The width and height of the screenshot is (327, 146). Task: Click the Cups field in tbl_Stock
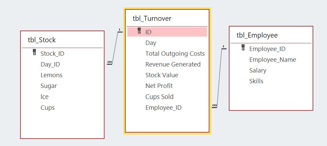(x=48, y=107)
